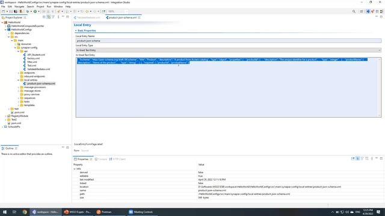Open the Run icon dropdown arrow

[x=38, y=11]
